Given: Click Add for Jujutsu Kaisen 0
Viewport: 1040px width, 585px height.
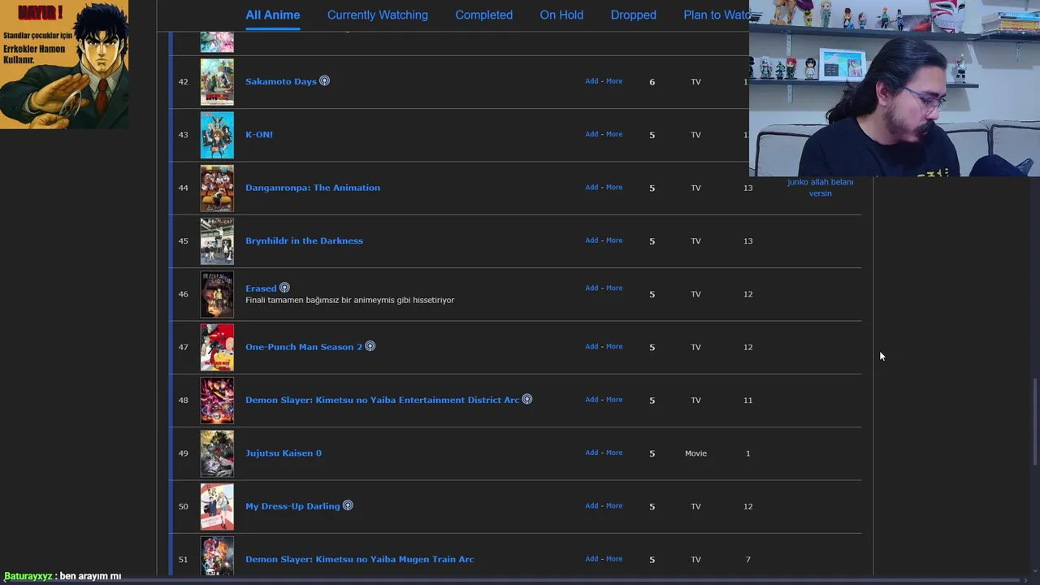Looking at the screenshot, I should click(591, 453).
